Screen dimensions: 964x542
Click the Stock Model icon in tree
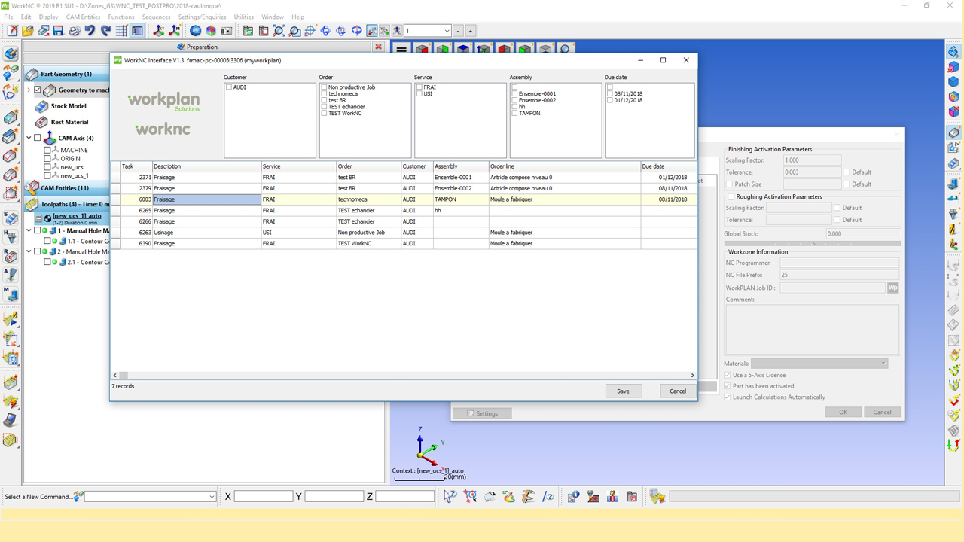click(42, 106)
